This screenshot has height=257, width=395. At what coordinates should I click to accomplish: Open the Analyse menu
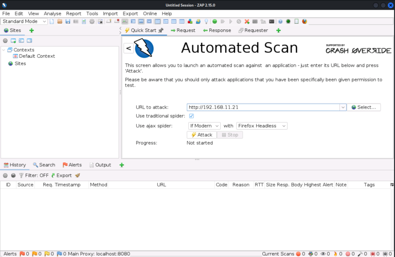point(52,13)
